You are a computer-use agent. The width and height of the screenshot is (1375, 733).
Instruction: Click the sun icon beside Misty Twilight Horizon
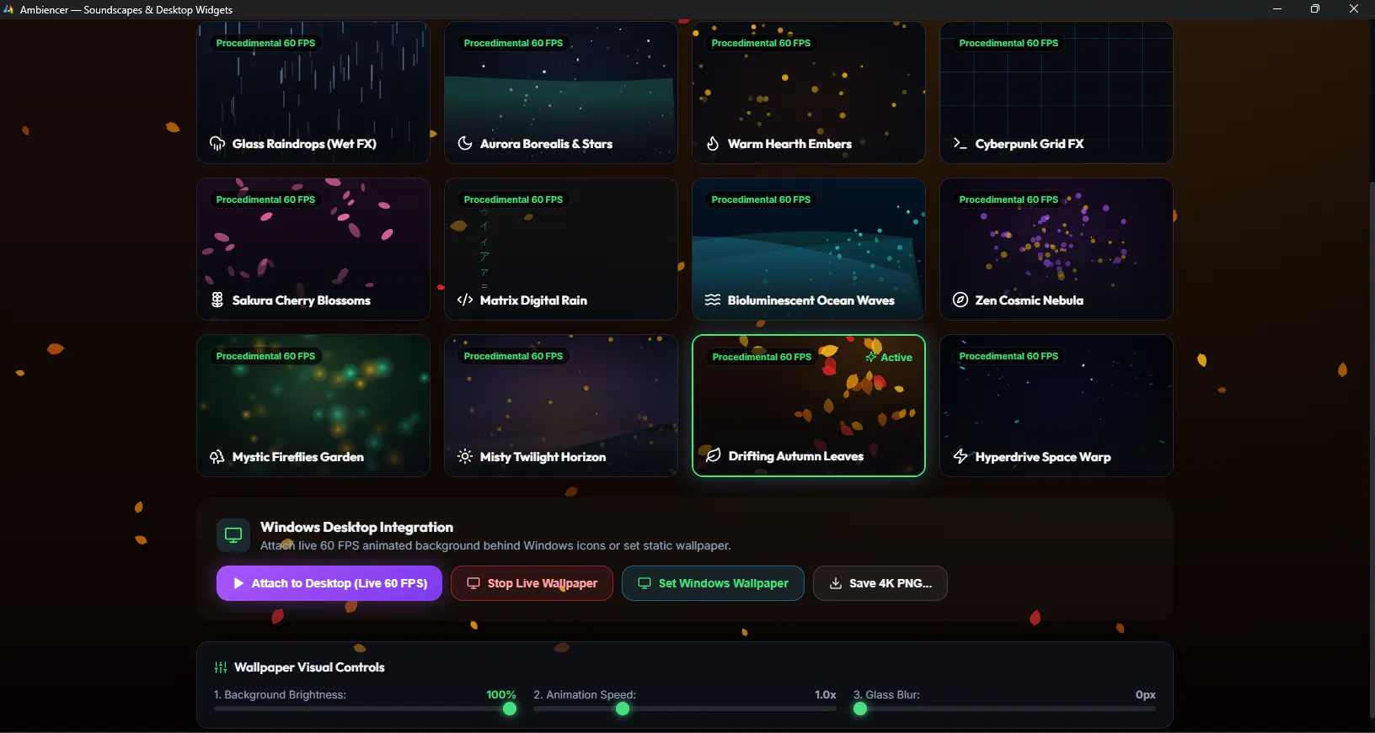(465, 456)
